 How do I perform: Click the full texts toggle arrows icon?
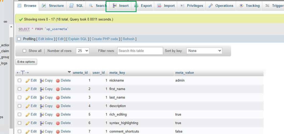pyautogui.click(x=23, y=73)
